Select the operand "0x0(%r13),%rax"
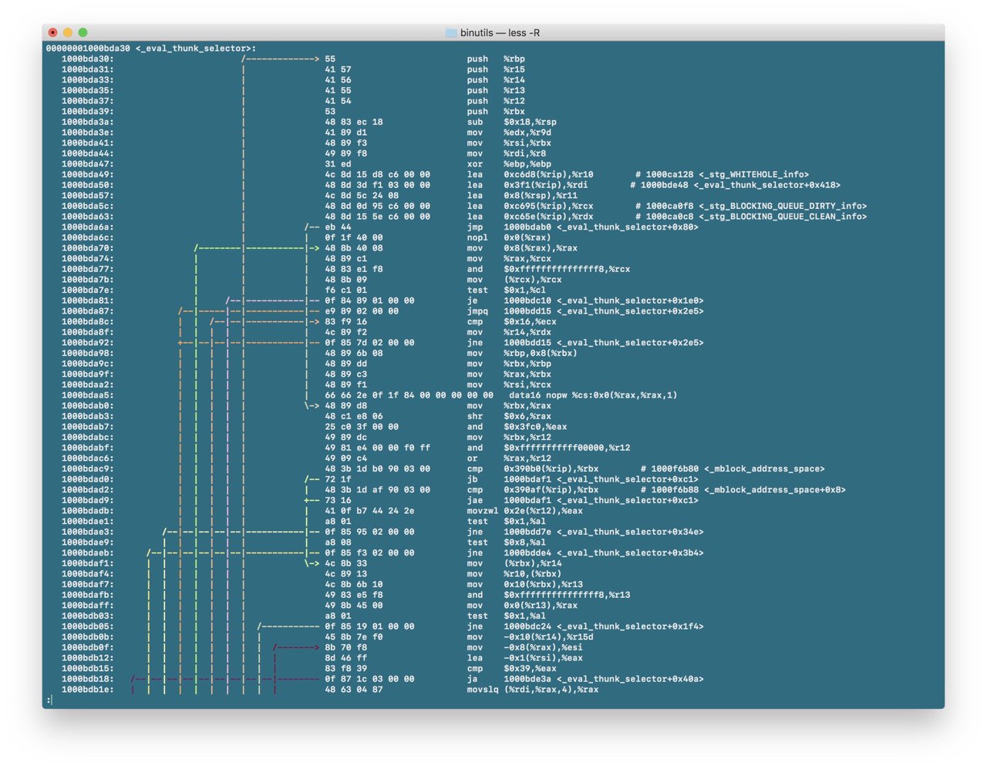 click(x=541, y=606)
